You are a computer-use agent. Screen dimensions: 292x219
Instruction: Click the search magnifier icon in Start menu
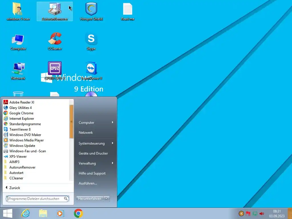[x=66, y=198]
